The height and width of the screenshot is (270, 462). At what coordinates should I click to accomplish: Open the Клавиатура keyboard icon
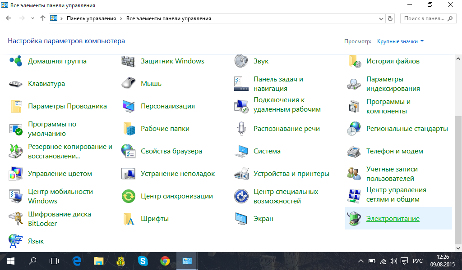point(16,84)
